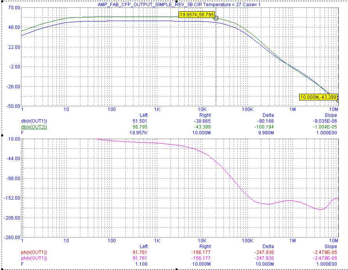The height and width of the screenshot is (270, 348).
Task: Click the magenta ph(v(OUT1)) trace label
Action: [x=34, y=258]
